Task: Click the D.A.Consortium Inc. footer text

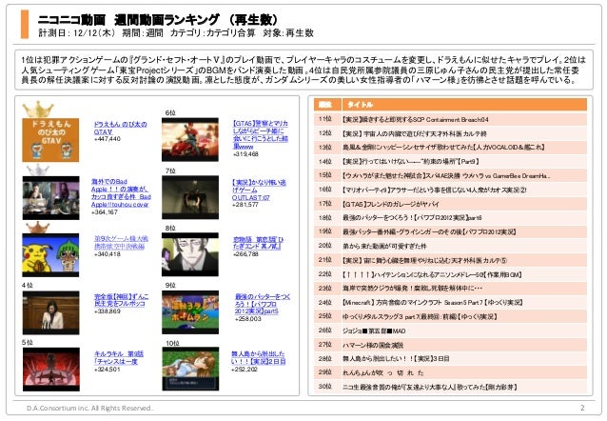Action: click(89, 408)
